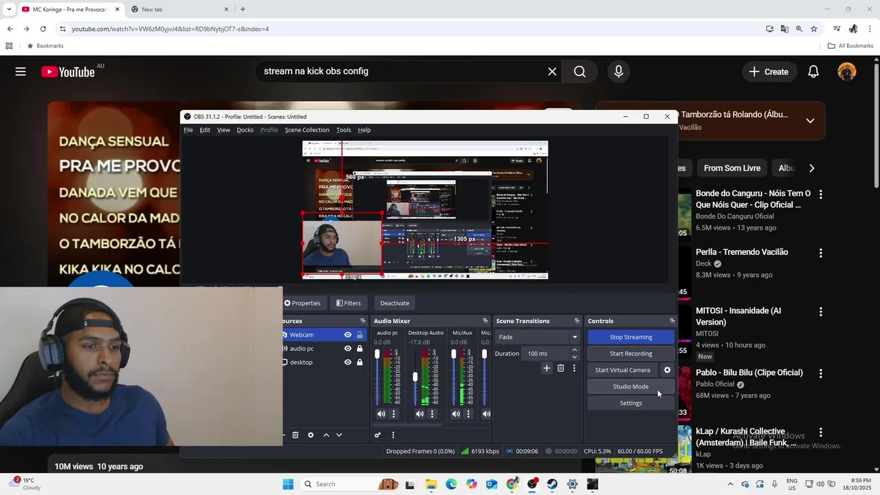Clear the YouTube search box
The image size is (880, 495).
[x=552, y=71]
